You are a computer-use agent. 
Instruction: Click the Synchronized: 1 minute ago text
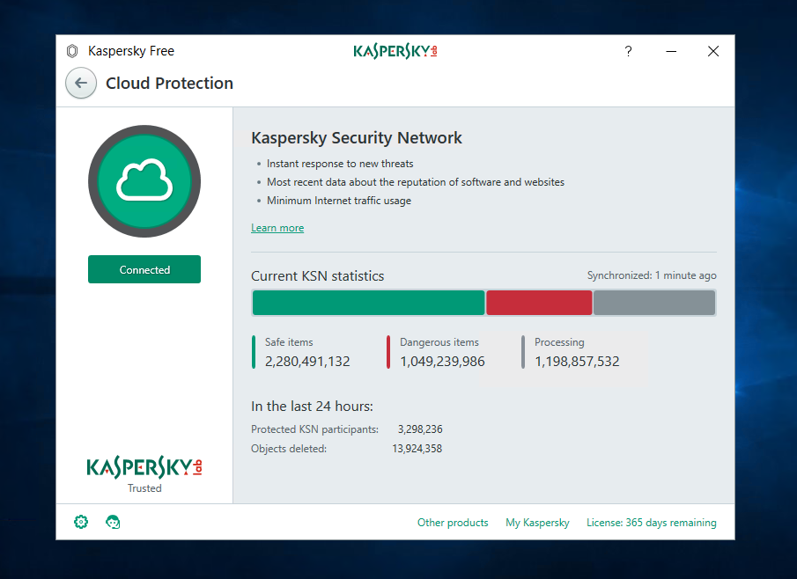tap(652, 275)
